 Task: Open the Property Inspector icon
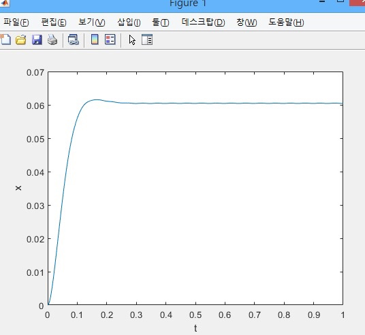(147, 39)
